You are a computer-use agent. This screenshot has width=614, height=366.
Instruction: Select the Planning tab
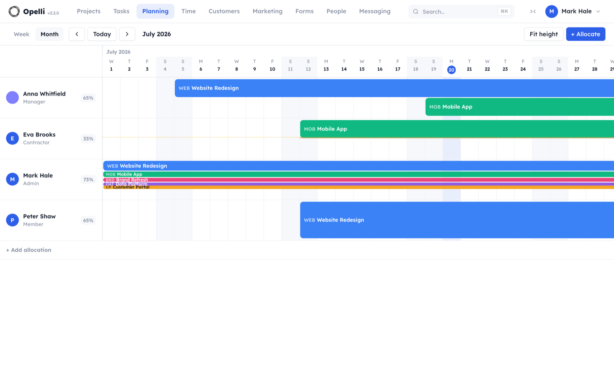point(155,11)
